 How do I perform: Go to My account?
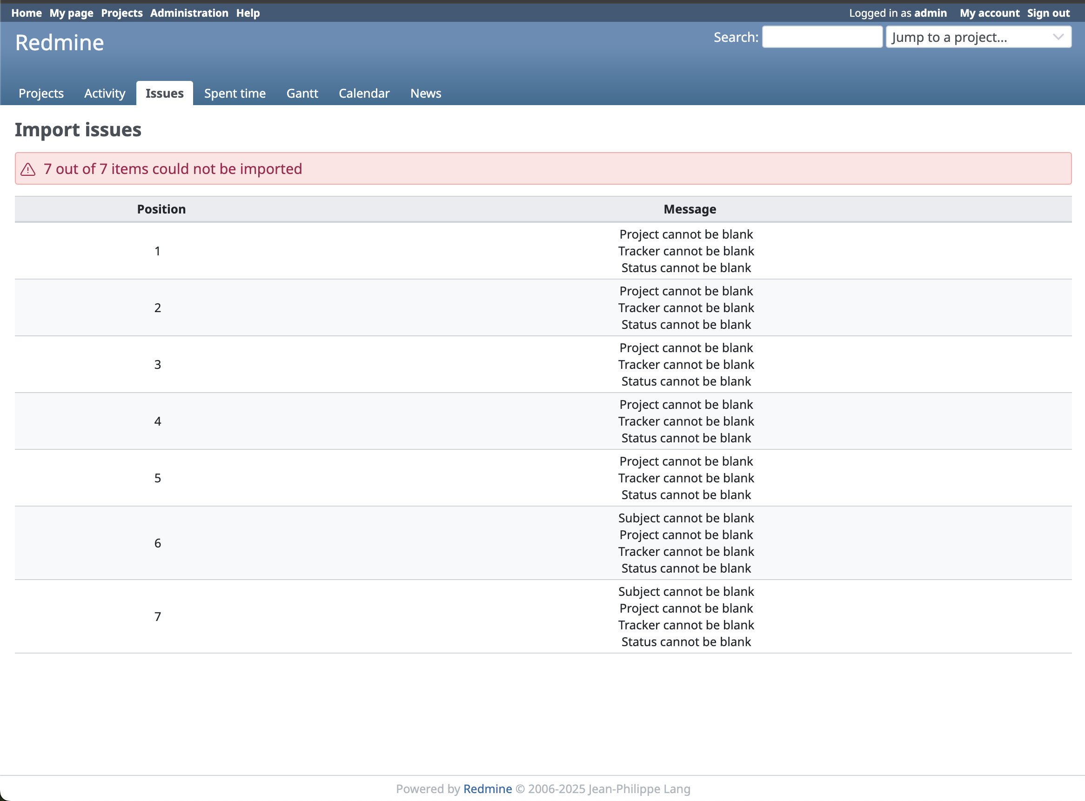click(x=989, y=13)
